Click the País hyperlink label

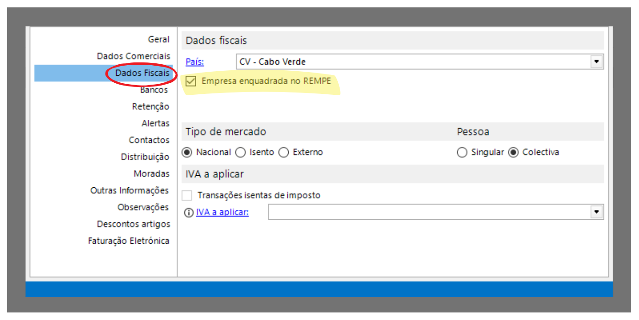[x=195, y=62]
